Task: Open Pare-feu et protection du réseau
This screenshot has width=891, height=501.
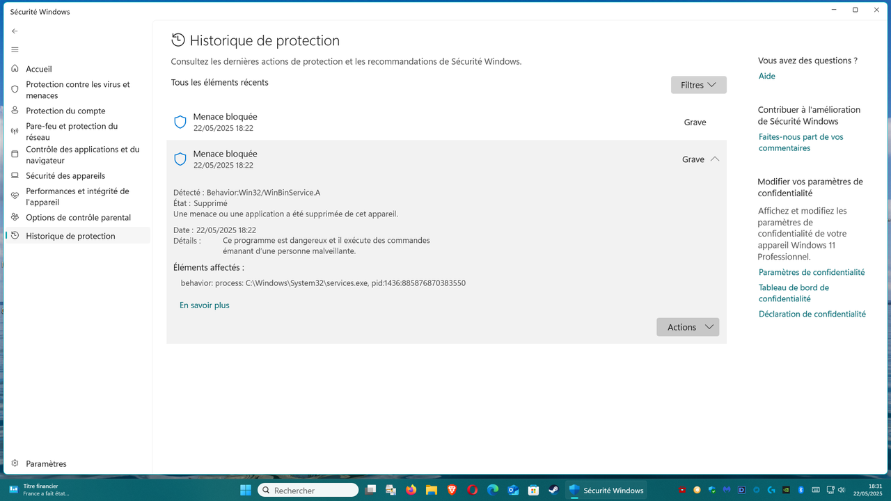Action: pyautogui.click(x=72, y=132)
